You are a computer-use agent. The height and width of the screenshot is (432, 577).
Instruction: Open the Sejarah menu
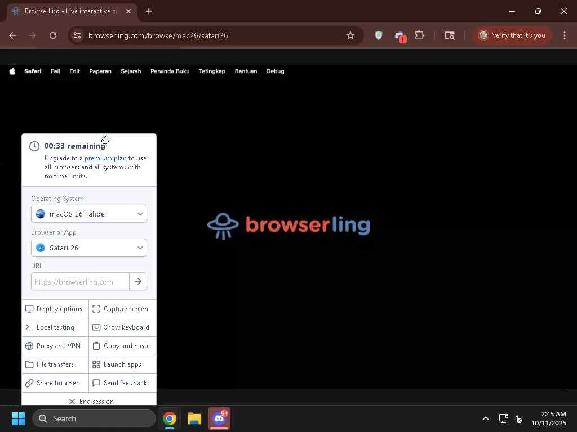tap(131, 71)
